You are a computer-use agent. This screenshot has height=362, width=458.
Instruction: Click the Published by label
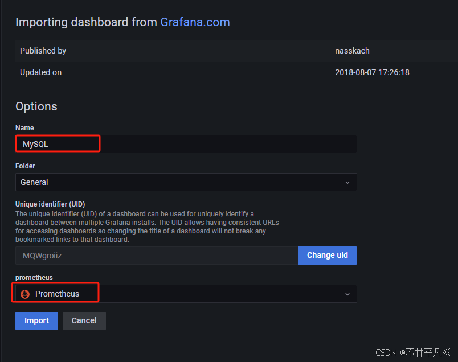coord(43,51)
